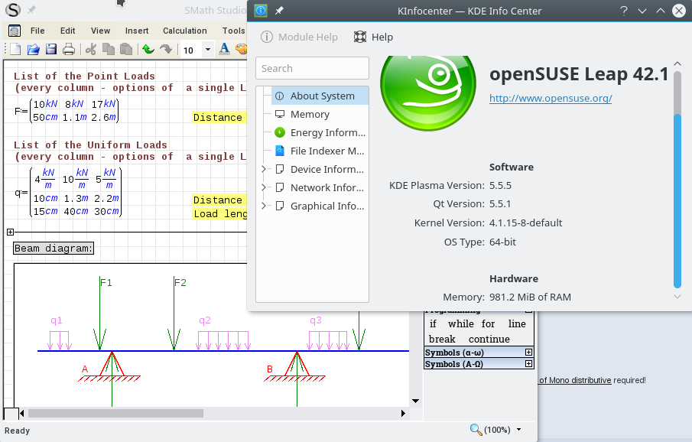Open the opensuse.org website link

pyautogui.click(x=550, y=98)
